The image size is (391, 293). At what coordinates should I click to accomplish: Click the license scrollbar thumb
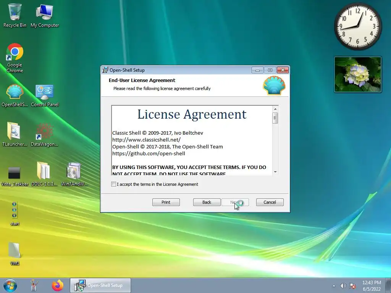click(275, 118)
